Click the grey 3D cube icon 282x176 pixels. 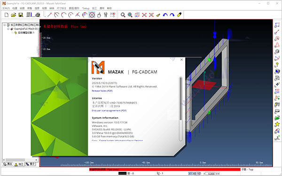pyautogui.click(x=277, y=51)
